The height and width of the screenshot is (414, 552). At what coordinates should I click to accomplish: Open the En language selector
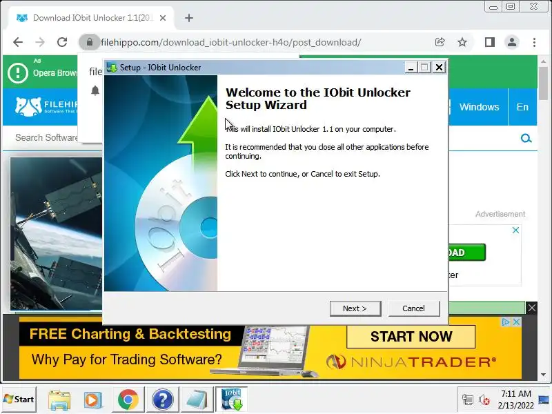click(522, 107)
